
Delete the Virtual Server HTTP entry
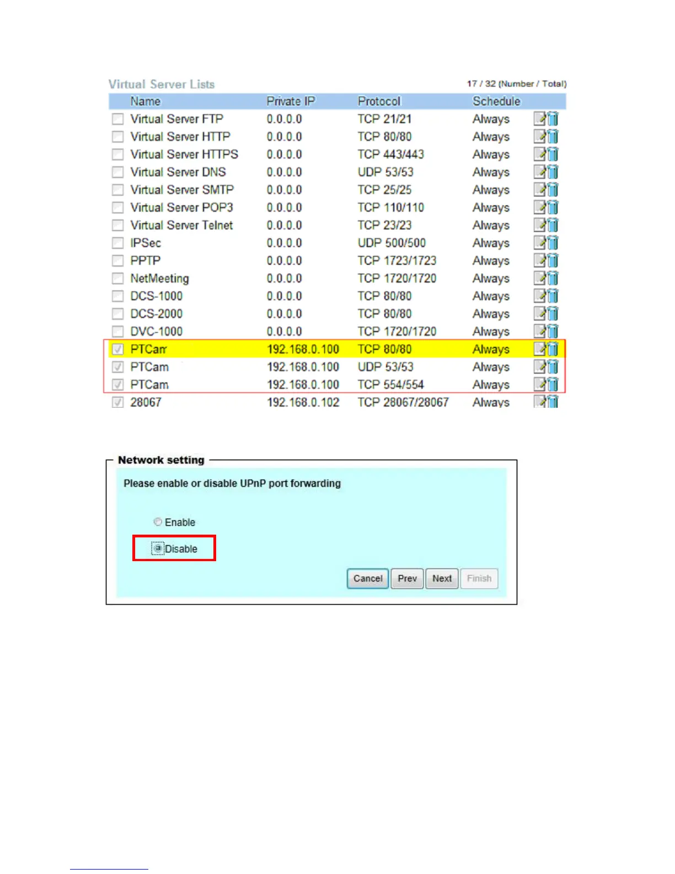[553, 136]
